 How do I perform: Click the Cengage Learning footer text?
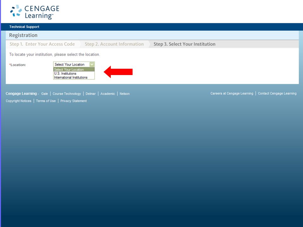click(x=21, y=94)
